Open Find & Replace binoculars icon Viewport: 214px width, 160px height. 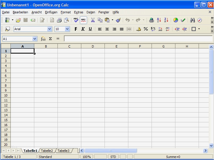[x=193, y=20]
